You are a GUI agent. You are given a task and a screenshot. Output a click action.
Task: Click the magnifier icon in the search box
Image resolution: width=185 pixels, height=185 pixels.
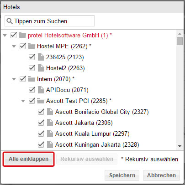coord(10,21)
